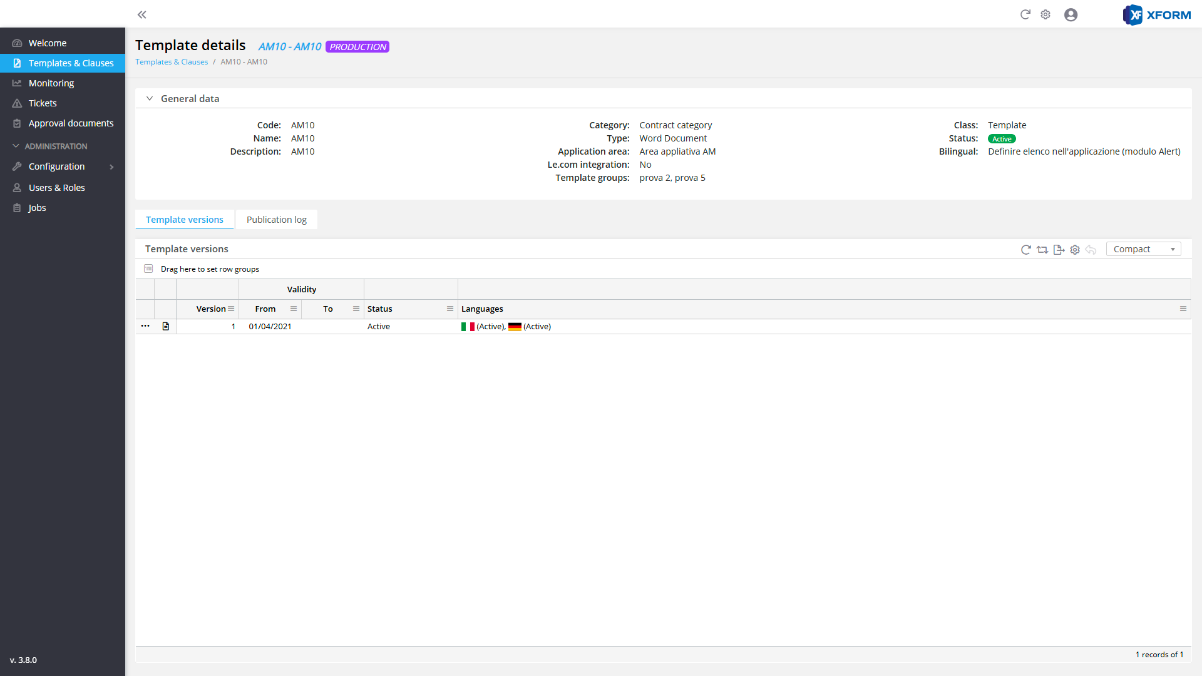Click the Tickets warning triangle icon
Screen dimensions: 1202x676
(17, 103)
